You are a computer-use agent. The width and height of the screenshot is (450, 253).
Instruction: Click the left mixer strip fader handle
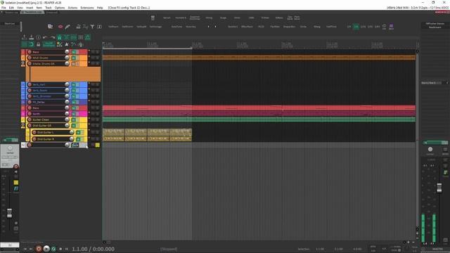9,213
